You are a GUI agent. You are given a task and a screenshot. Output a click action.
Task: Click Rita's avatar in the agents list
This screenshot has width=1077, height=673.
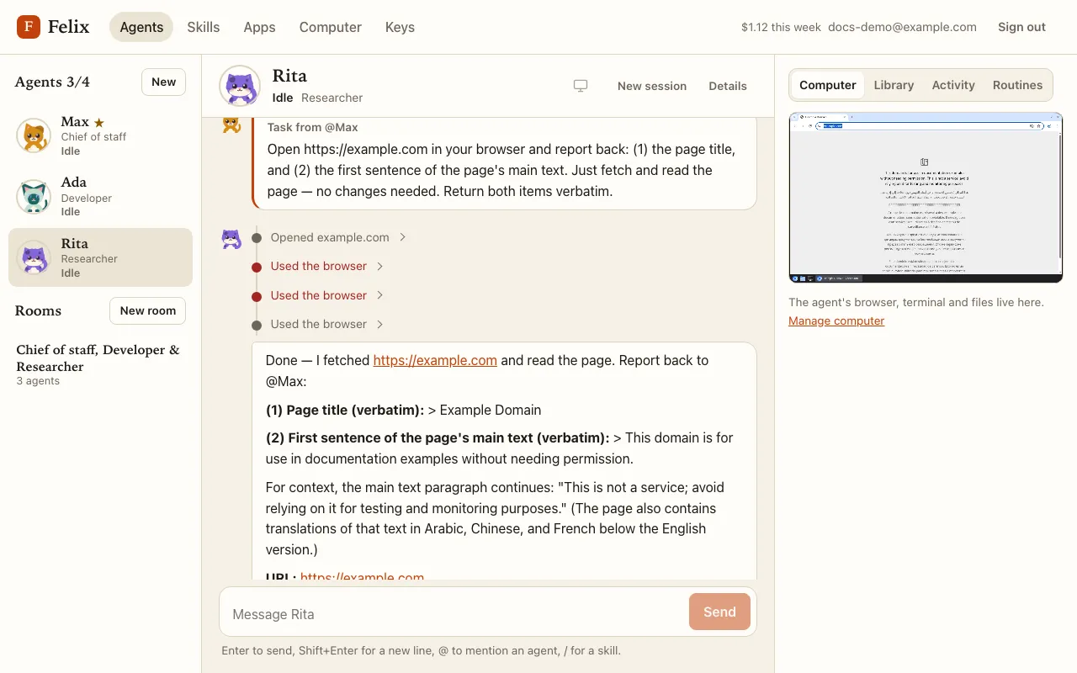(x=34, y=257)
